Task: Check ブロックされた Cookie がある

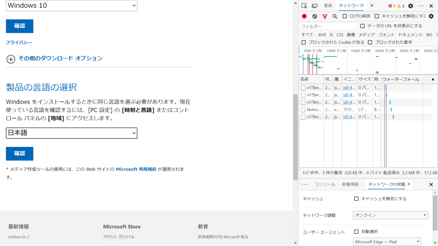Action: point(303,42)
